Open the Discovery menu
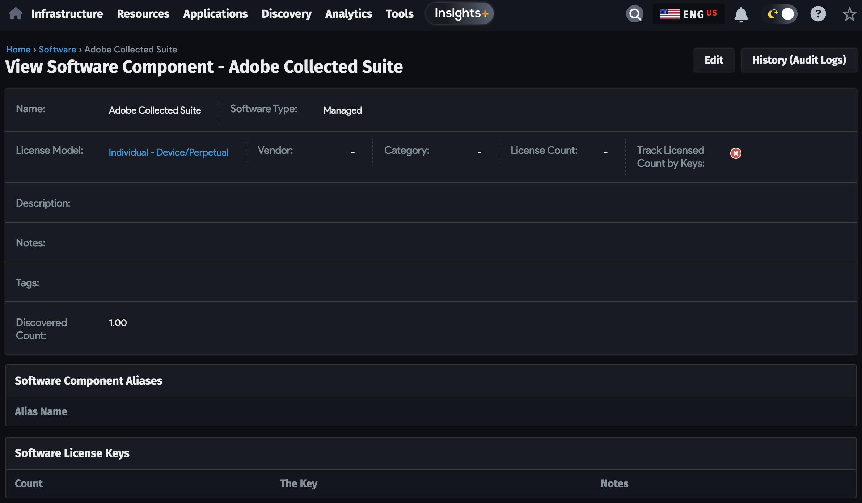 pyautogui.click(x=286, y=14)
